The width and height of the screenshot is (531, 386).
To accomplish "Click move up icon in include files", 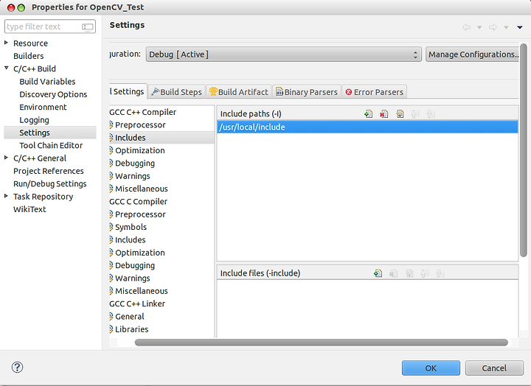I will 424,273.
